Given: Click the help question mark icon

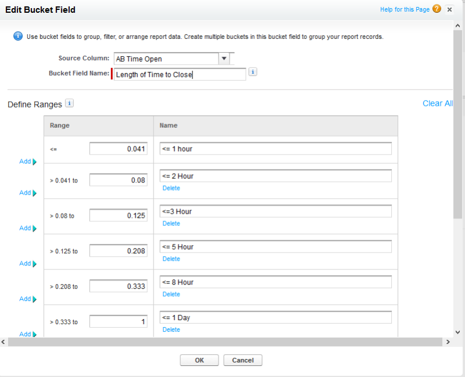Looking at the screenshot, I should [437, 9].
